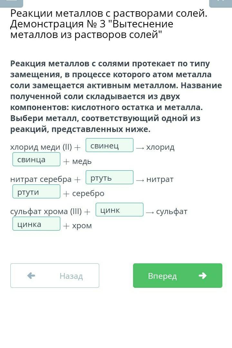Click the 'хлорид меди (II)' reactant text
232x348 pixels.
41,147
